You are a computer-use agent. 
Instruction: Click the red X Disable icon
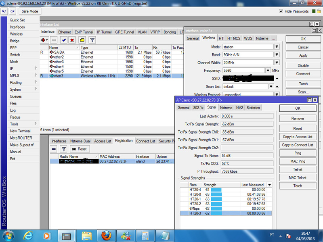(72, 40)
